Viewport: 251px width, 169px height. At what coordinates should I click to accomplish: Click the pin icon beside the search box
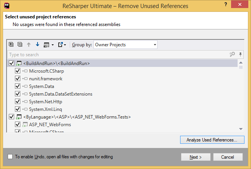(x=240, y=55)
